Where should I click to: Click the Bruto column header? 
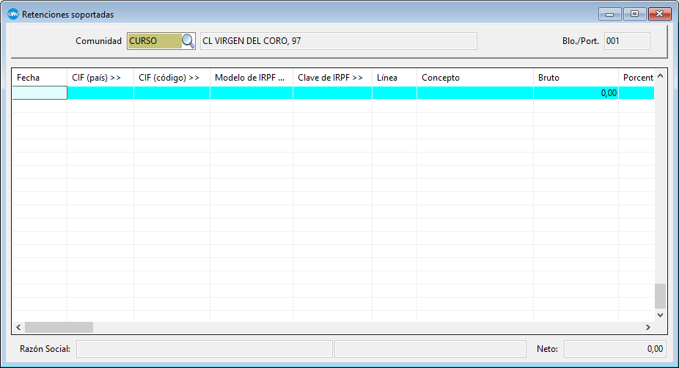[x=576, y=78]
